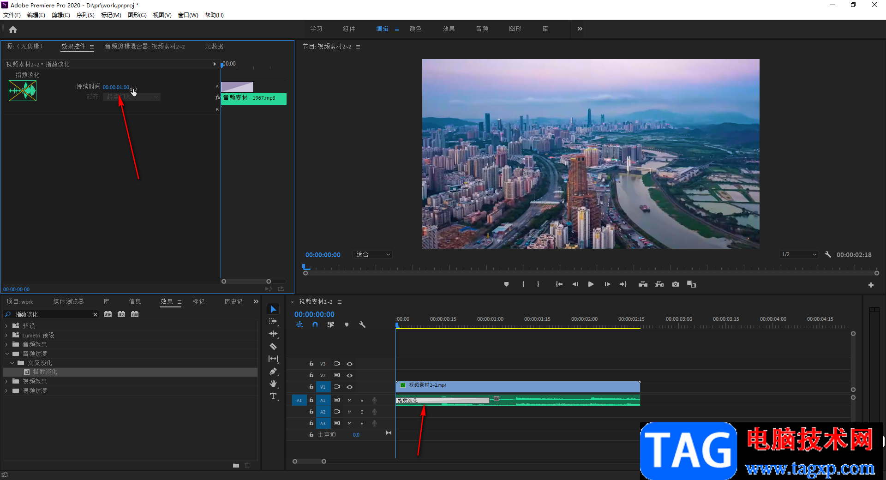Image resolution: width=886 pixels, height=480 pixels.
Task: Create new custom bin folder icon
Action: pyautogui.click(x=236, y=465)
